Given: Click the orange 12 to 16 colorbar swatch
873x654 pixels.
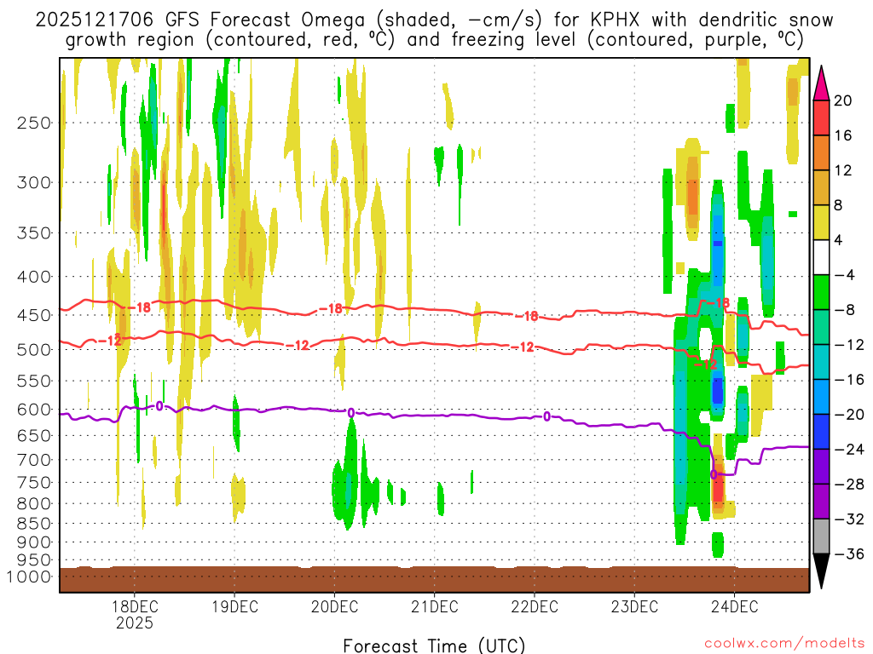Looking at the screenshot, I should (x=821, y=153).
